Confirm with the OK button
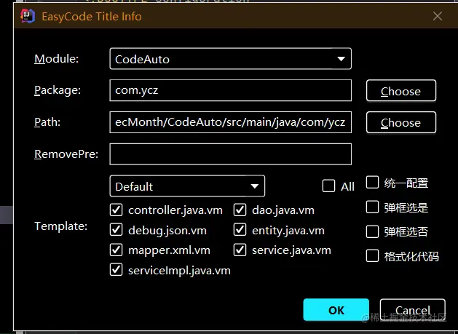Viewport: 458px width, 334px height. [336, 310]
